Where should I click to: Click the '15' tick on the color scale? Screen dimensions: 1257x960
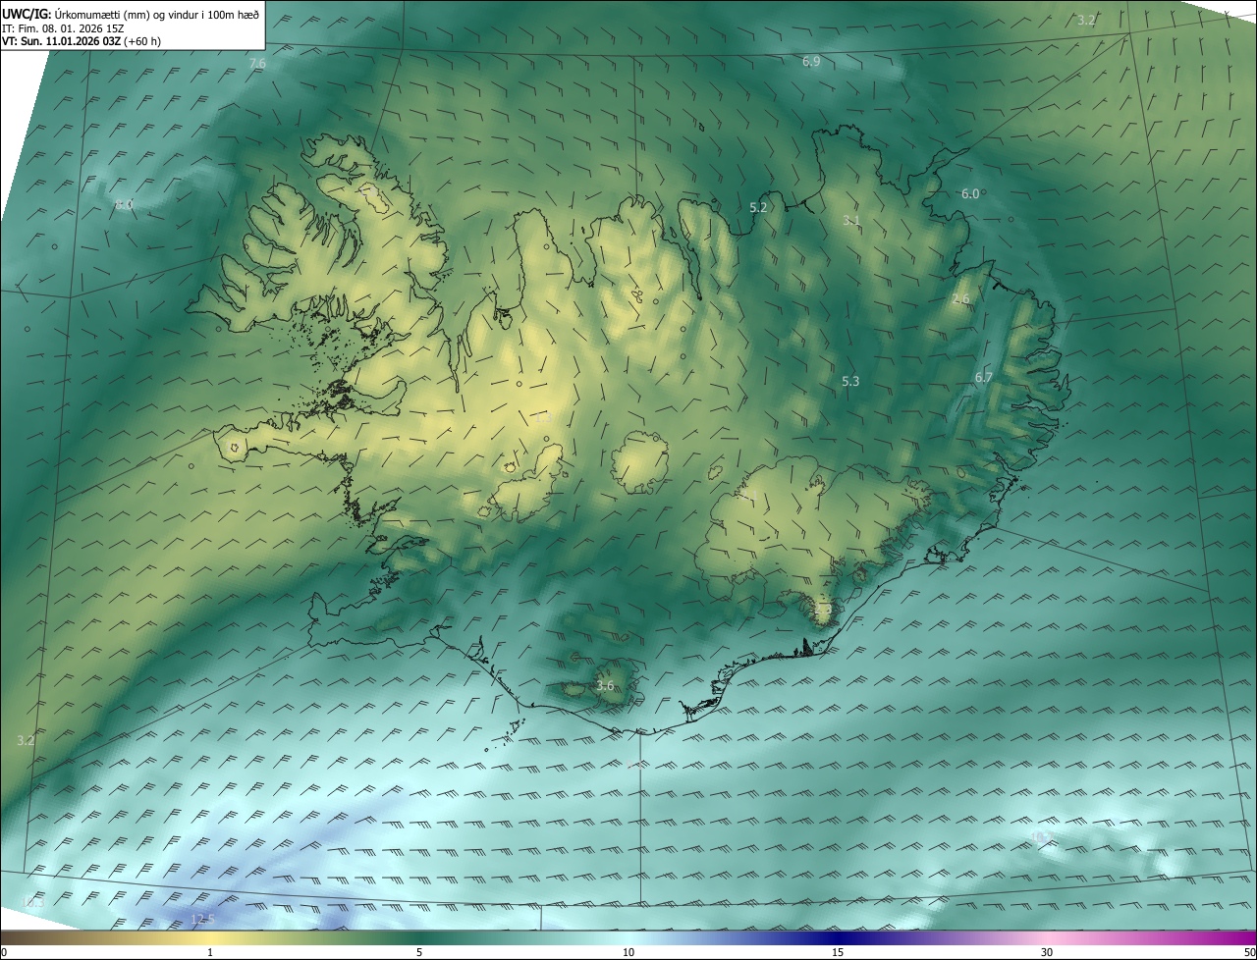pos(838,952)
